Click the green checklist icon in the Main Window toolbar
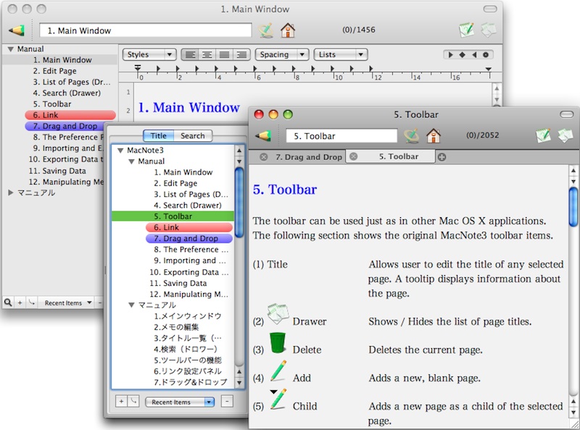This screenshot has width=580, height=430. point(466,30)
